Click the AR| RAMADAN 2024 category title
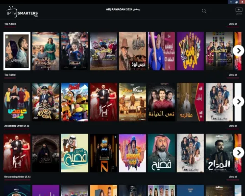Viewport: 245px width, 196px height. click(x=123, y=9)
